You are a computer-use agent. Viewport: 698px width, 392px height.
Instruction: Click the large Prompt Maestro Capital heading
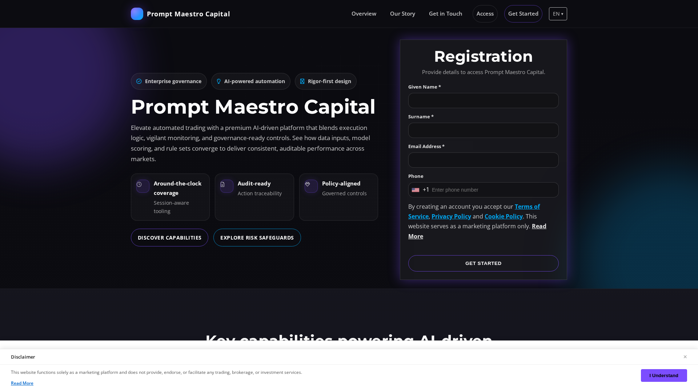pos(253,107)
